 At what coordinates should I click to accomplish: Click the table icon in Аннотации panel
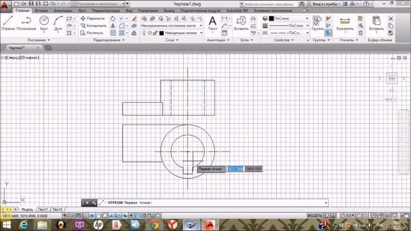[224, 33]
